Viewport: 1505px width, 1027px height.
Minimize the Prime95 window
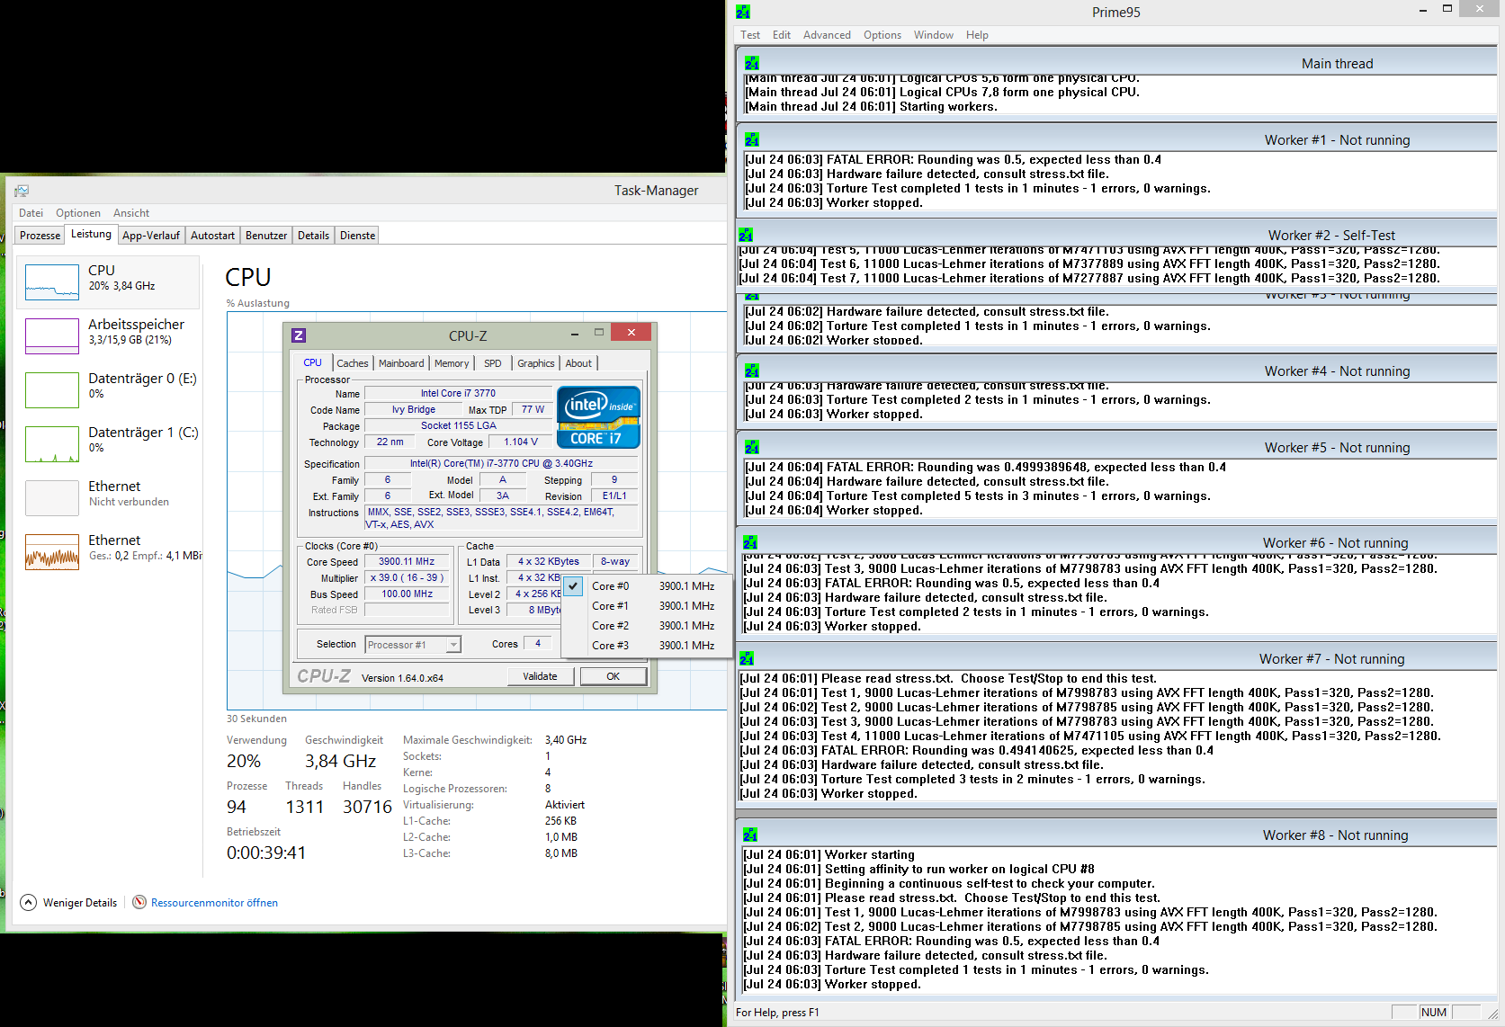(x=1422, y=10)
